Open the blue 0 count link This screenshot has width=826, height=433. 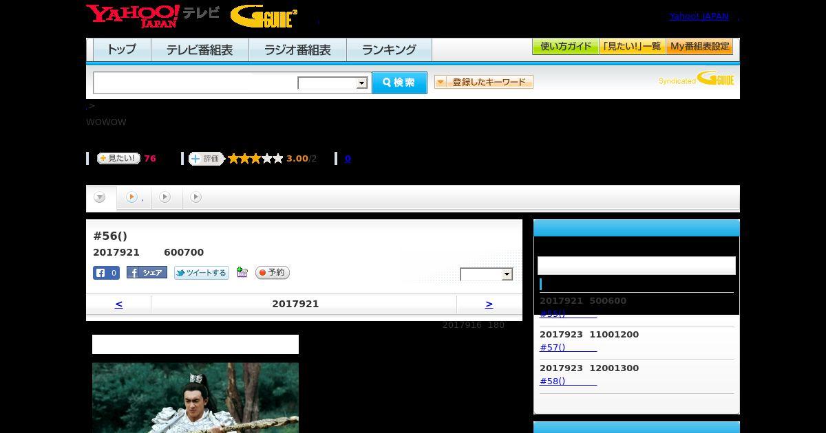coord(348,159)
